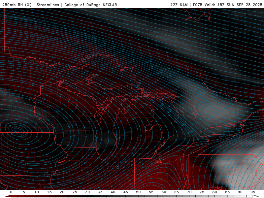Click the "250mb RH (%)" title text
This screenshot has width=264, height=198.
pos(17,5)
